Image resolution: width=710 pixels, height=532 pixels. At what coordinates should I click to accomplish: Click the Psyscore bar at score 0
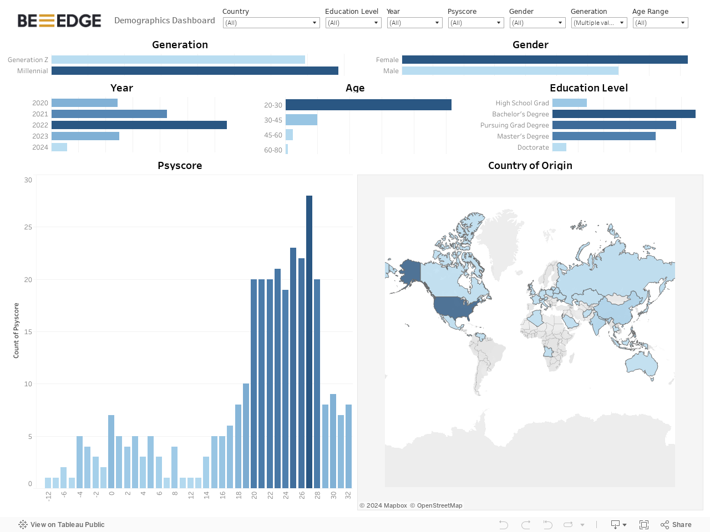111,452
